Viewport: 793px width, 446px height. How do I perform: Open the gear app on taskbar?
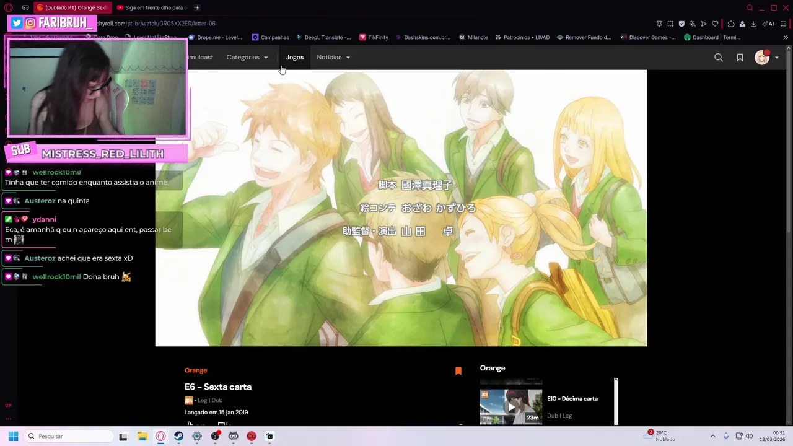(197, 436)
